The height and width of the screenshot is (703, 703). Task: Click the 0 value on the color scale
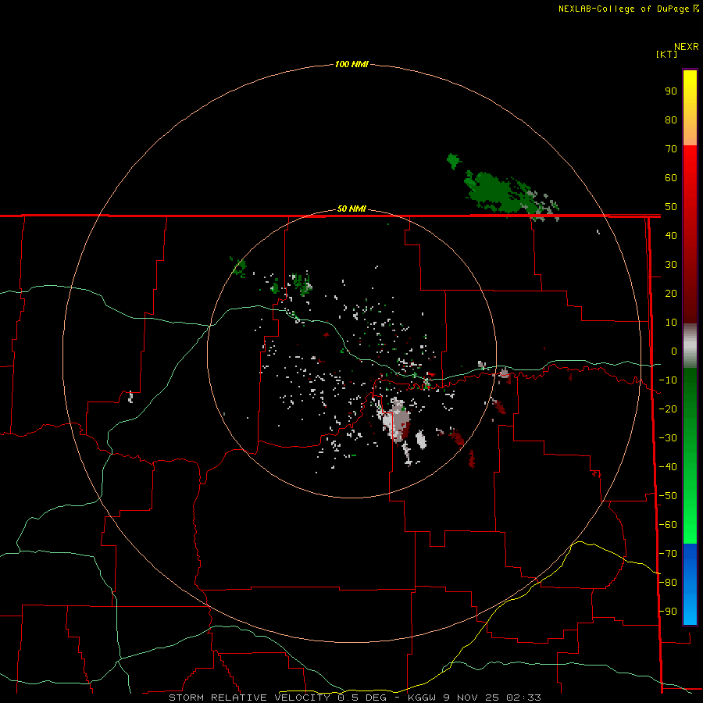674,351
